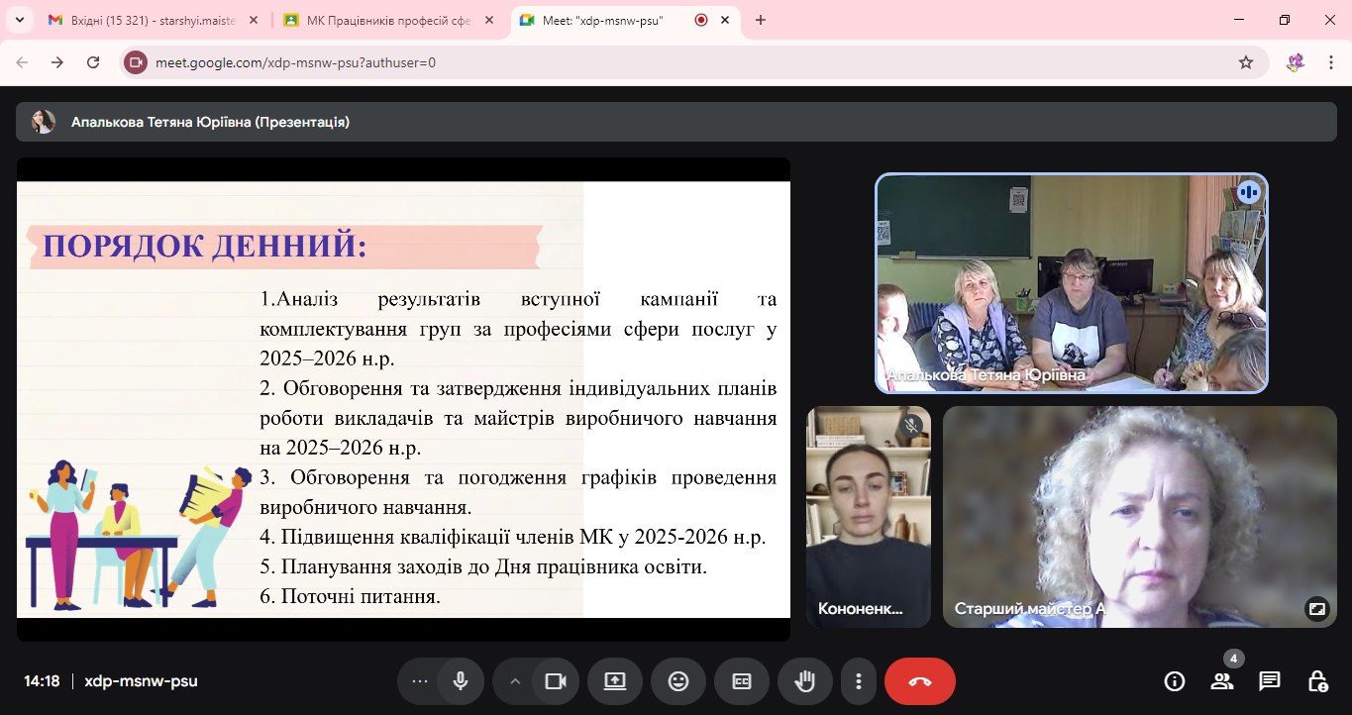Open more options vertical dots menu
Viewport: 1352px width, 715px height.
[x=858, y=681]
